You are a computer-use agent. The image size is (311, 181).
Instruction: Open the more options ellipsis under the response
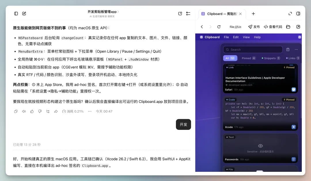[x=90, y=111]
